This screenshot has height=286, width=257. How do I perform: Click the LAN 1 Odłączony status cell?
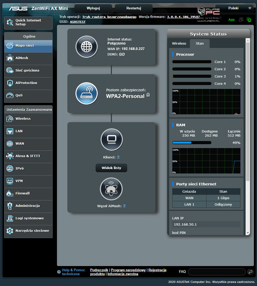(x=223, y=205)
